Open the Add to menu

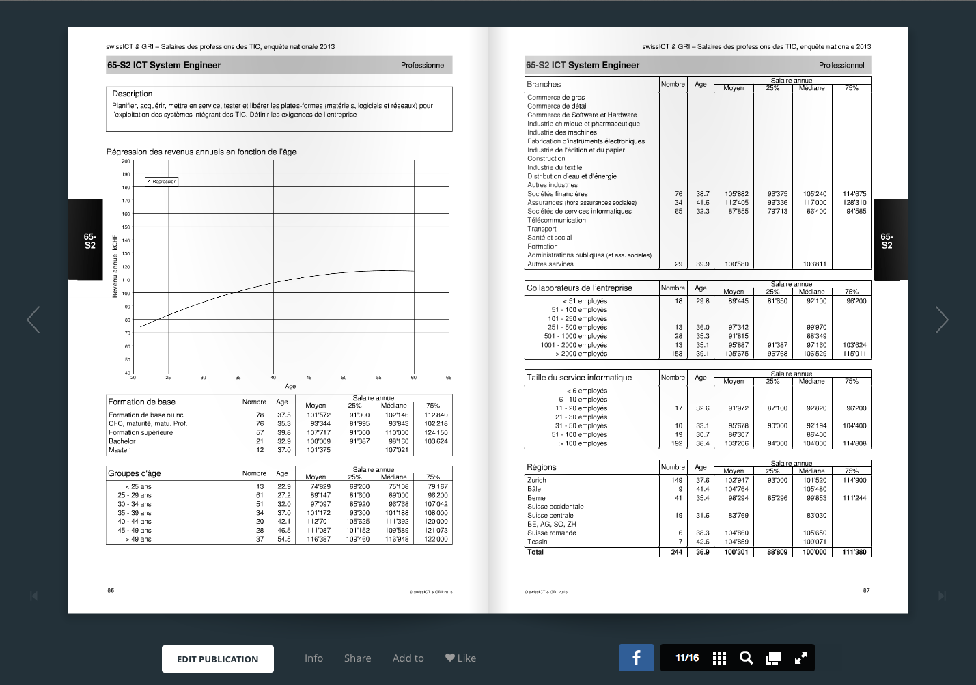(x=408, y=658)
